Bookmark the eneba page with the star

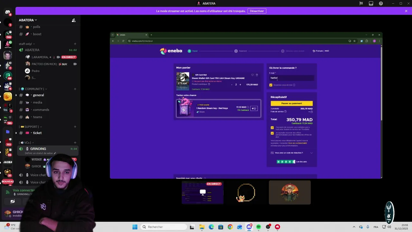[x=354, y=41]
